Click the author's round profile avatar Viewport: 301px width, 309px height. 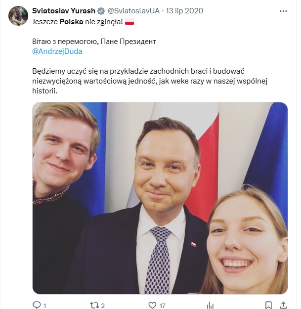tap(18, 15)
